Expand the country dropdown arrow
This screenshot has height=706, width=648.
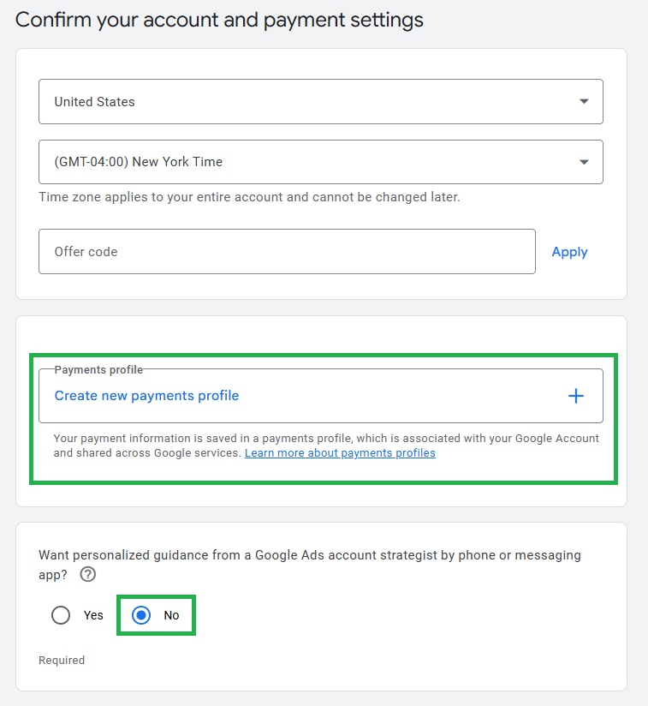pyautogui.click(x=584, y=101)
